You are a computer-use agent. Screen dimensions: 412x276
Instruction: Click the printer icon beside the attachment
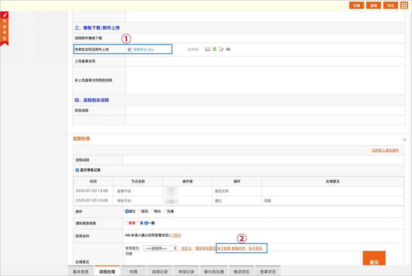[x=228, y=49]
